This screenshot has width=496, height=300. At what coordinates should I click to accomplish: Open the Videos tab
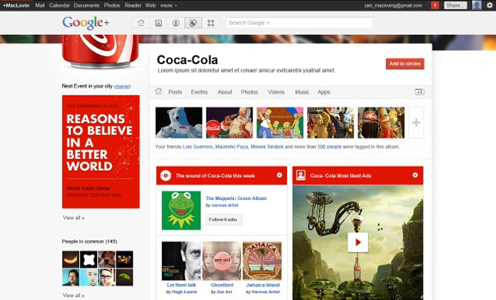coord(276,92)
